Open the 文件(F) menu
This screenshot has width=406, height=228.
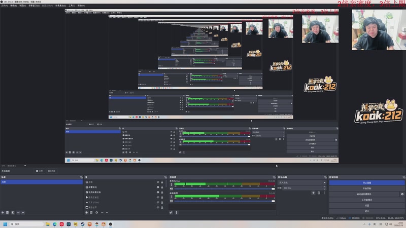pyautogui.click(x=5, y=6)
